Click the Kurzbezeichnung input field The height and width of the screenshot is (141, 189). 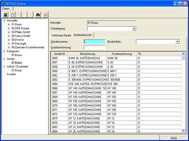coord(94,47)
